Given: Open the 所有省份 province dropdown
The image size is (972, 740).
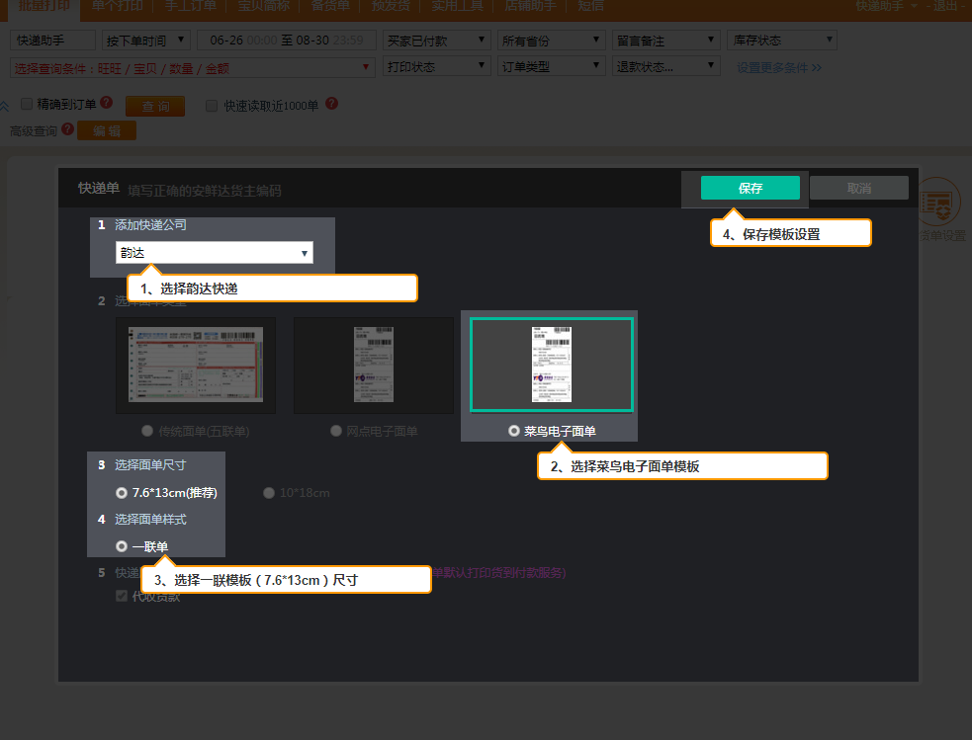Looking at the screenshot, I should (551, 41).
